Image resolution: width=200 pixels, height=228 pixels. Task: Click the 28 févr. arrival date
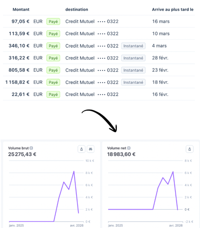160,58
